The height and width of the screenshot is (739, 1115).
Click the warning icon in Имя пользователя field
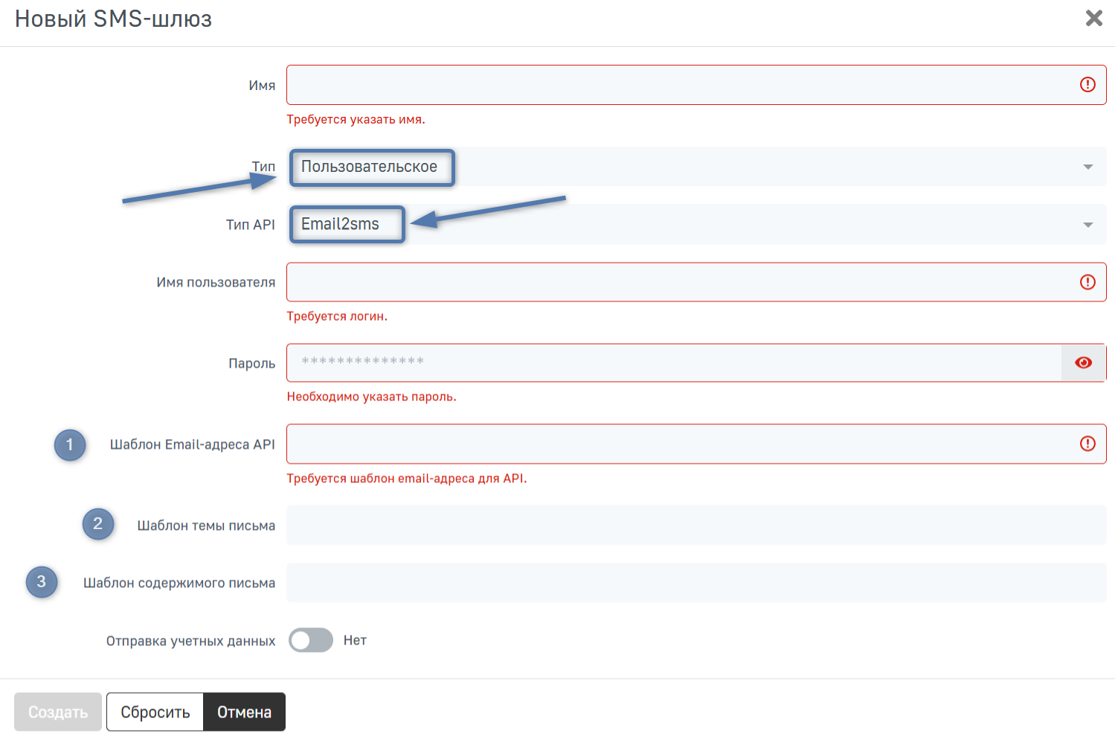[1087, 282]
